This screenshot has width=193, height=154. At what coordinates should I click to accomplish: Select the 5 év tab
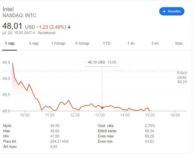tap(155, 43)
